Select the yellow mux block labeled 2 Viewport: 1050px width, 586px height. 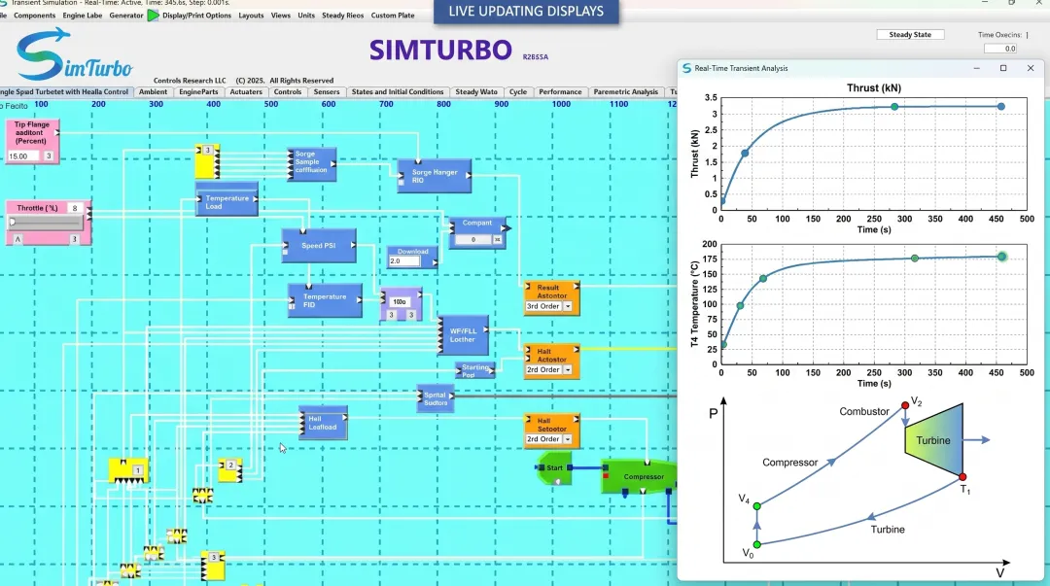pos(229,470)
